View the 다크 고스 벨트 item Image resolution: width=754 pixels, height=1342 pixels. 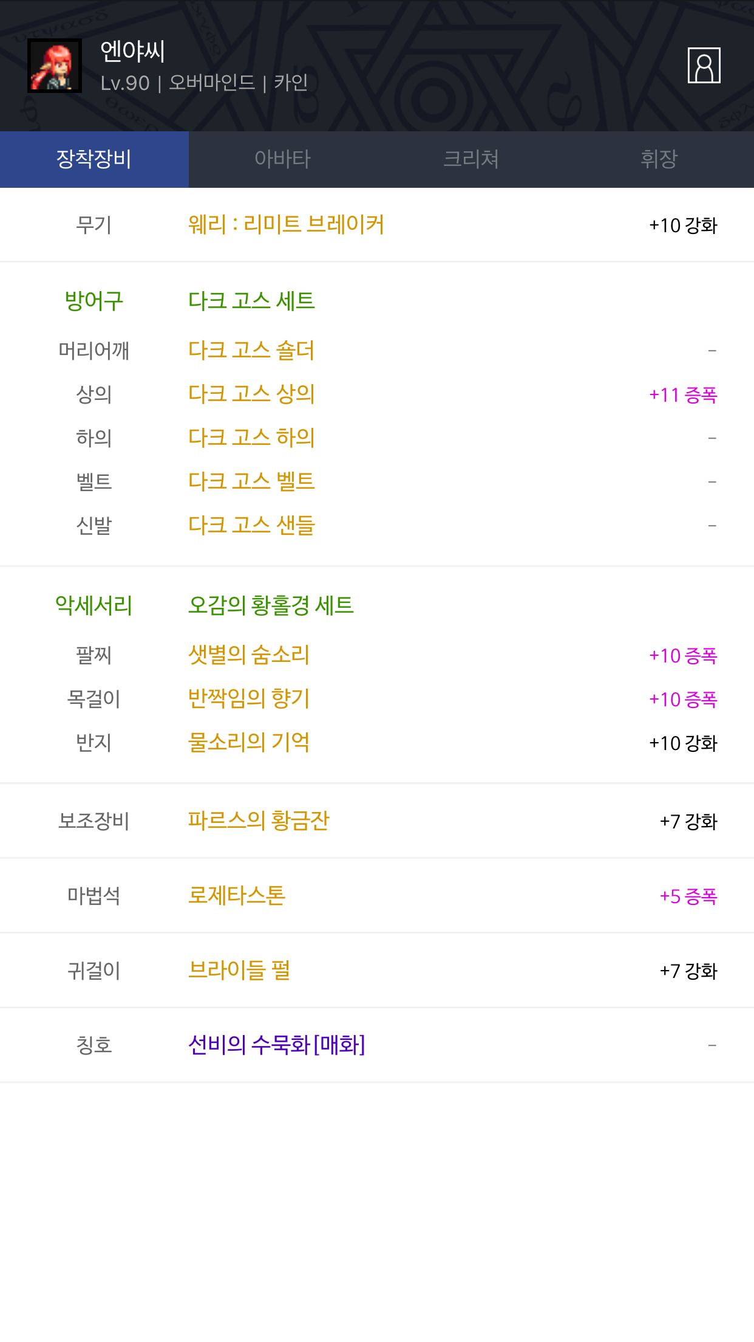pyautogui.click(x=251, y=482)
